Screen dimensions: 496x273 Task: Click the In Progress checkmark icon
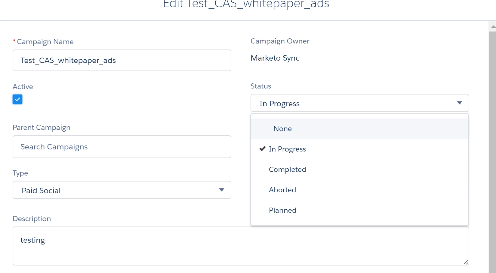pos(263,149)
